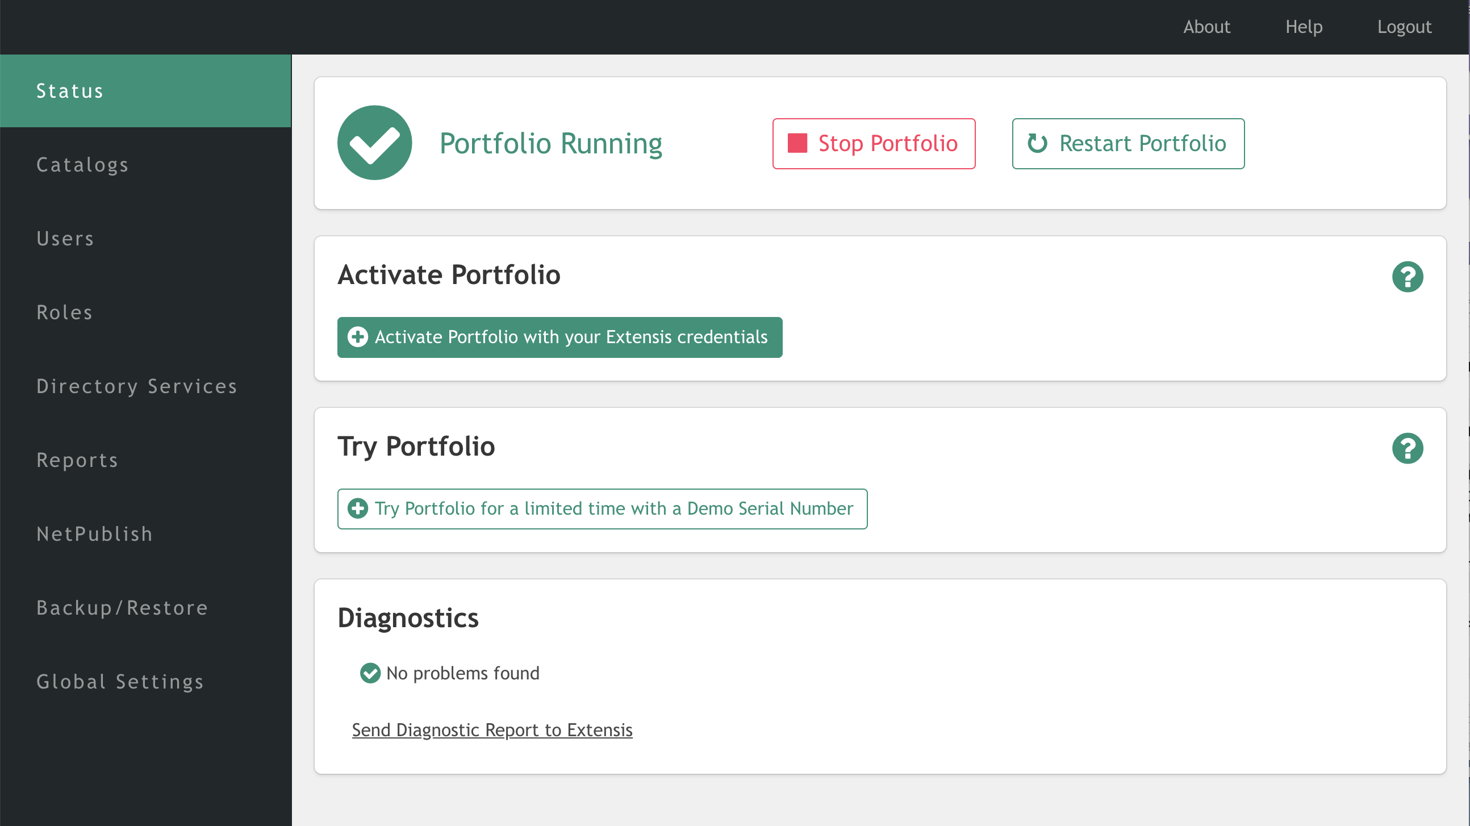The height and width of the screenshot is (826, 1470).
Task: Click the Portfolio Running status text
Action: [550, 143]
